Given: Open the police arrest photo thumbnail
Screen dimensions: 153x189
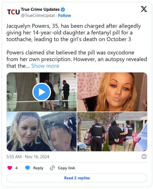Looking at the screenshot, I should [112, 132].
